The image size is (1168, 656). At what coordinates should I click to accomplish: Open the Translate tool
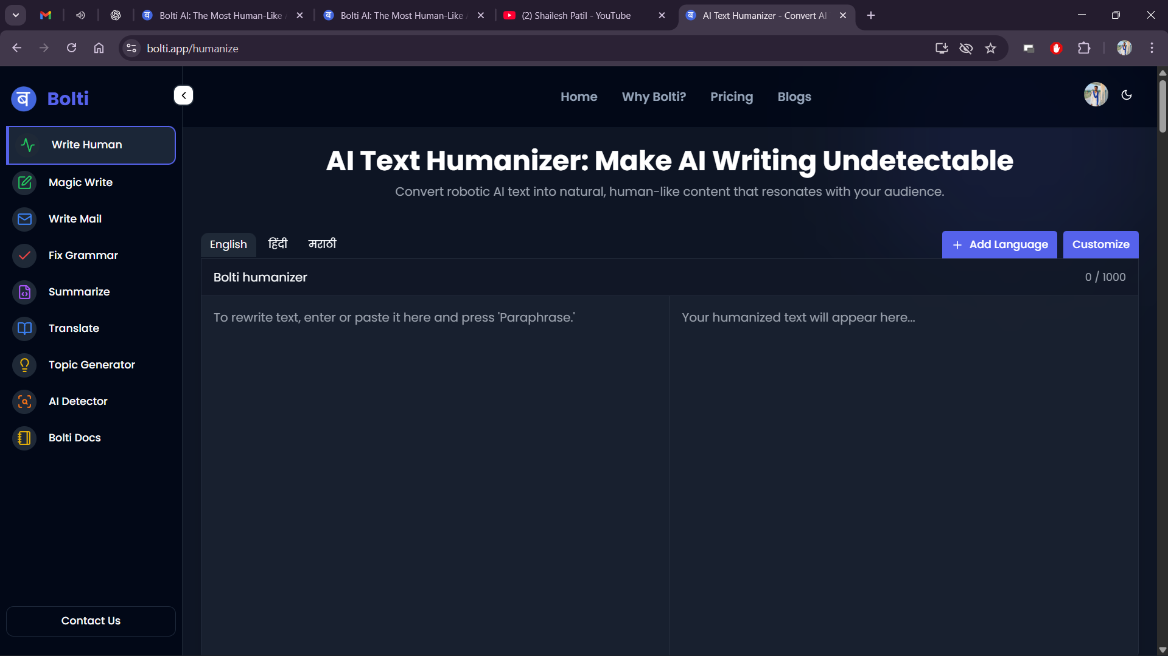pos(74,328)
